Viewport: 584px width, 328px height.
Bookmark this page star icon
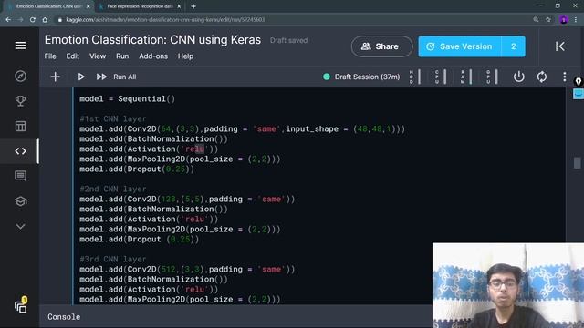point(548,19)
